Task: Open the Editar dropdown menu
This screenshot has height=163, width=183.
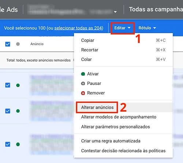Action: point(122,28)
